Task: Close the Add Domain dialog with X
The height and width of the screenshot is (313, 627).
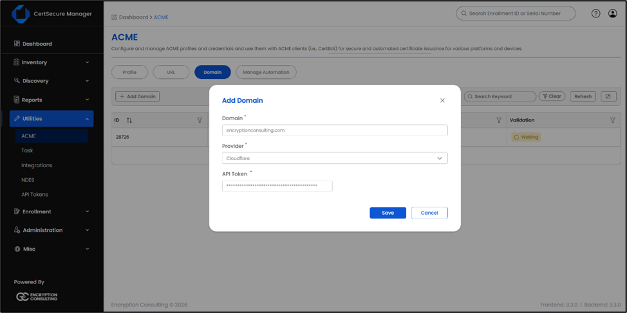Action: point(442,101)
